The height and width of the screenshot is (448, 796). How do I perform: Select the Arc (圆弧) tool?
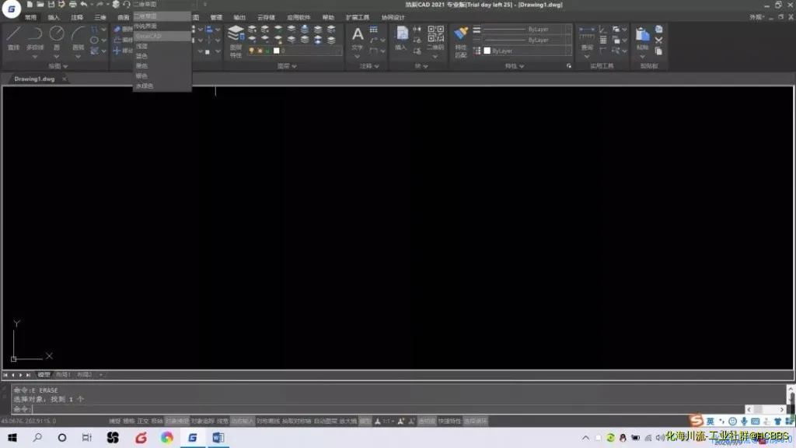[x=78, y=37]
